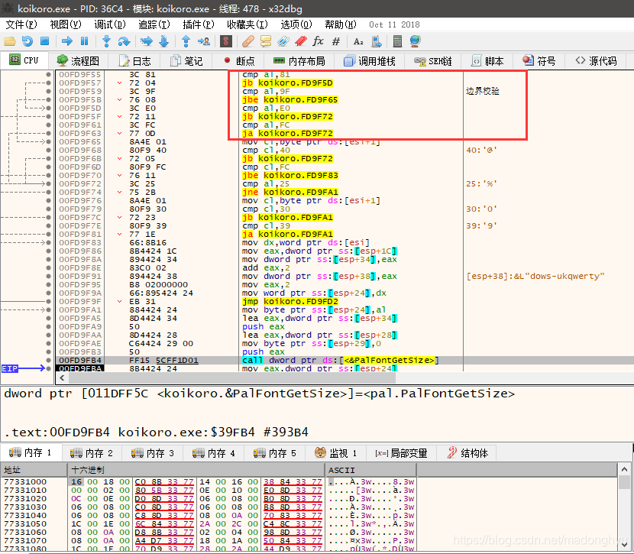The width and height of the screenshot is (634, 554).
Task: Open the Patches bandage icon
Action: click(248, 41)
